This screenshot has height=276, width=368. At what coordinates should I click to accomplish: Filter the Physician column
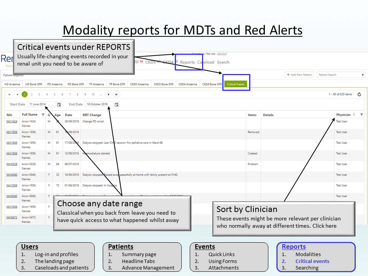pyautogui.click(x=361, y=115)
